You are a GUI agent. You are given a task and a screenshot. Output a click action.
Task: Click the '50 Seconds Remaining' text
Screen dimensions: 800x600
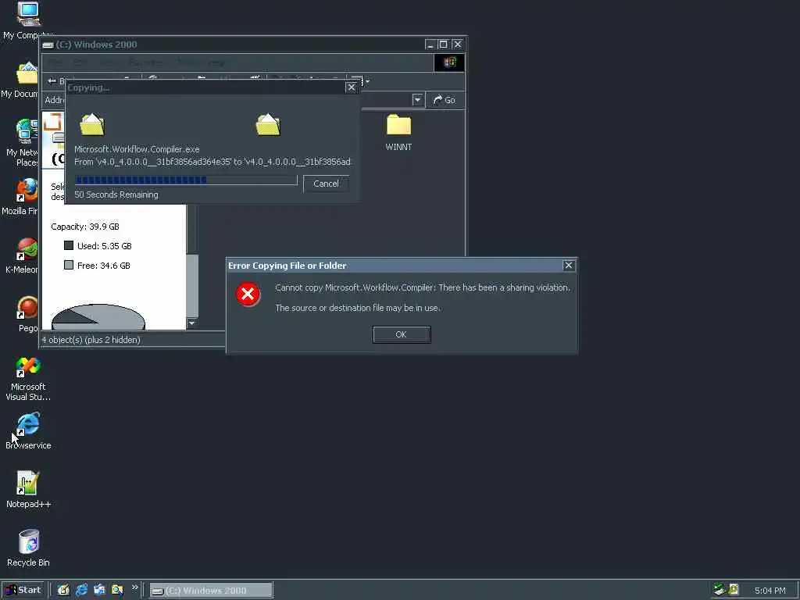point(116,195)
